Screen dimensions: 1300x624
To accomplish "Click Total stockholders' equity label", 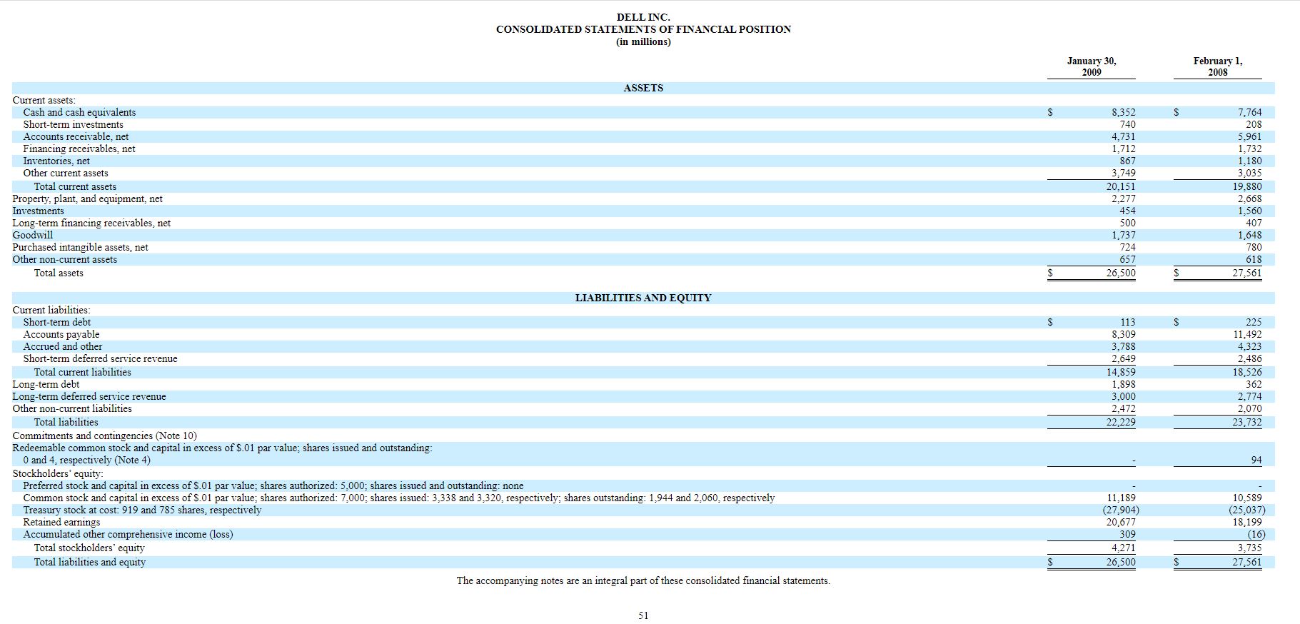I will click(x=89, y=548).
